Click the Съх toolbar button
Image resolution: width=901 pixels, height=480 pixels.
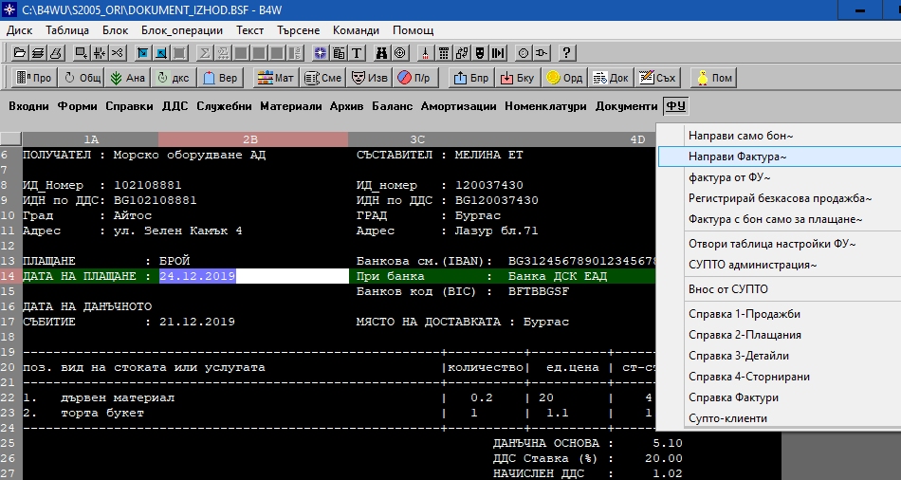pos(658,78)
